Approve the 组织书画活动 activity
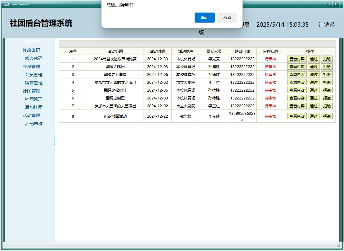This screenshot has height=251, width=344. coord(314,116)
